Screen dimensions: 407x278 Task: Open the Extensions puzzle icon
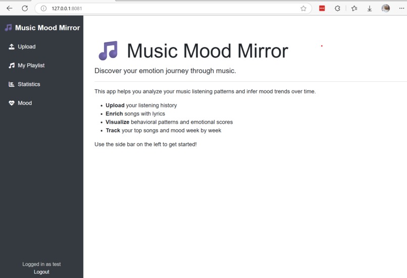(x=337, y=9)
